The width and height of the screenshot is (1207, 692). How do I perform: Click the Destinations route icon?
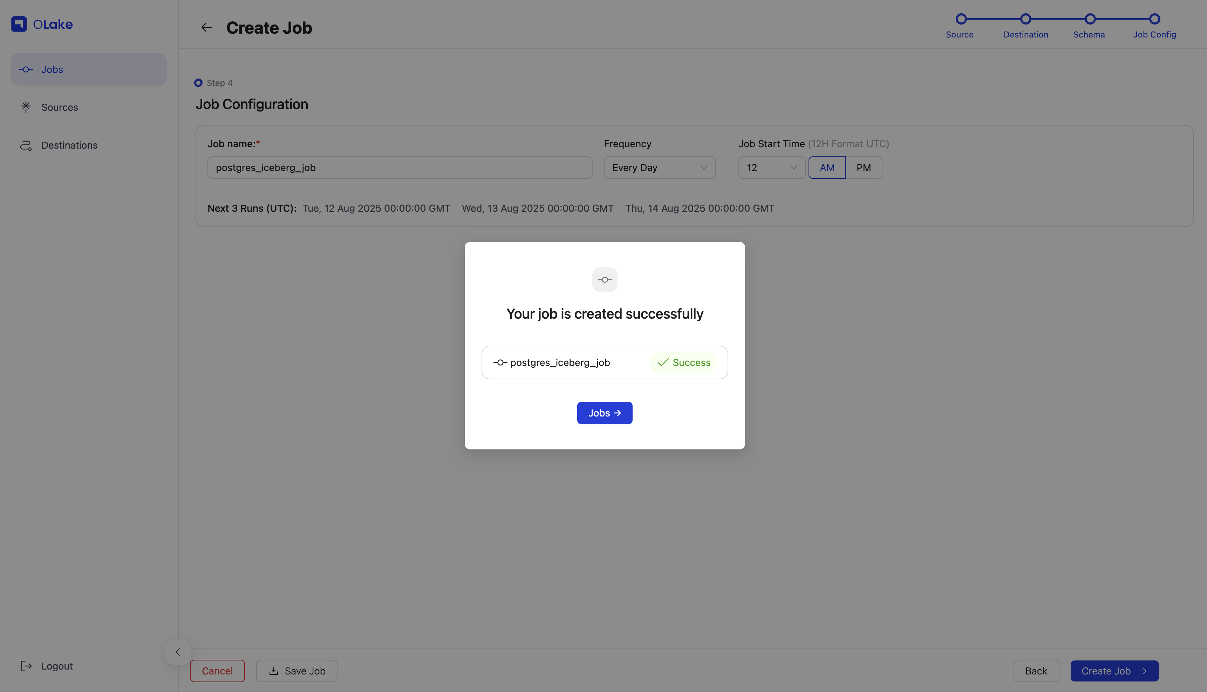pyautogui.click(x=26, y=145)
